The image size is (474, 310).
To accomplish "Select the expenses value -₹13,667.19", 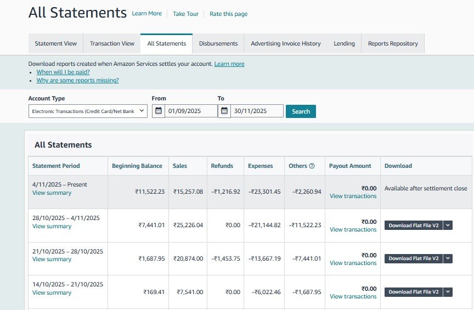I will point(264,258).
